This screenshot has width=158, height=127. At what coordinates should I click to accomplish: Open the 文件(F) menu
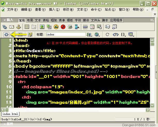point(12,10)
